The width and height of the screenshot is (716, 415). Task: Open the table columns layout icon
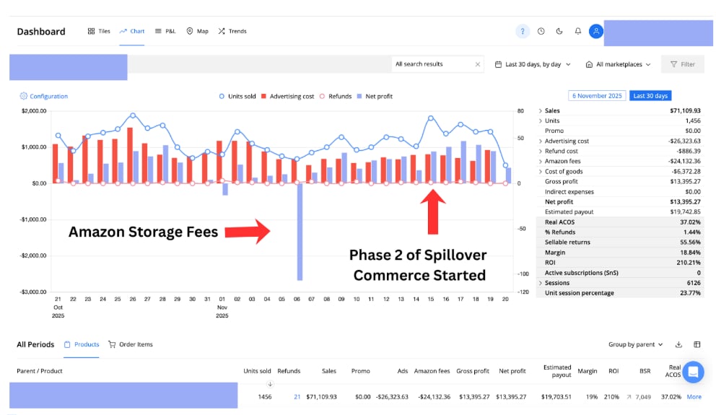pyautogui.click(x=697, y=344)
